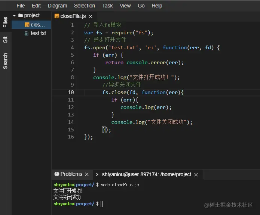Open the Problems panel tab
260x215 pixels.
(71, 174)
